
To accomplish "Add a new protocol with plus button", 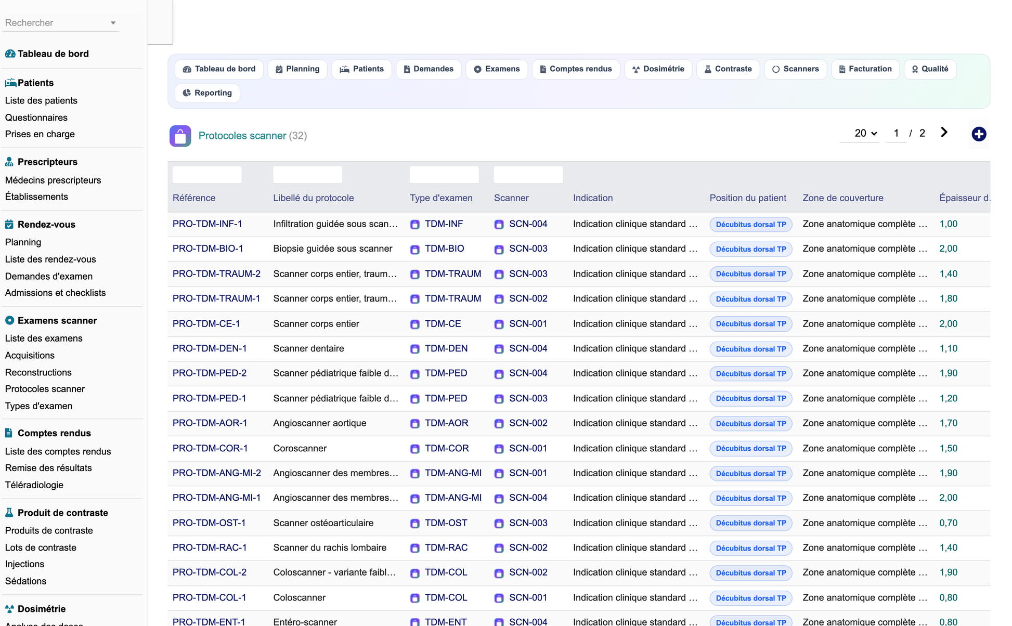I will click(979, 134).
